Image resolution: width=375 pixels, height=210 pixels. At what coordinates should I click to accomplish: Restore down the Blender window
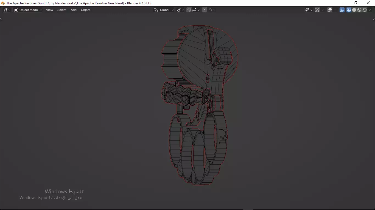[356, 3]
